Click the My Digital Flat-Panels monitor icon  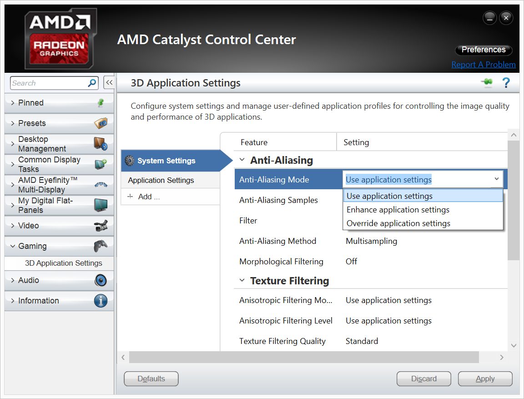(x=102, y=204)
